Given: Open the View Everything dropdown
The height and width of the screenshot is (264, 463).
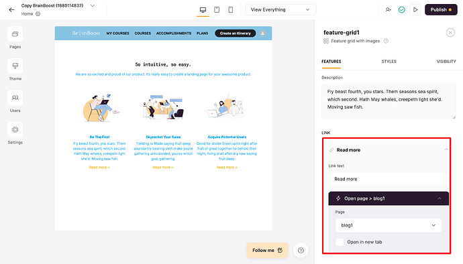Looking at the screenshot, I should click(280, 10).
